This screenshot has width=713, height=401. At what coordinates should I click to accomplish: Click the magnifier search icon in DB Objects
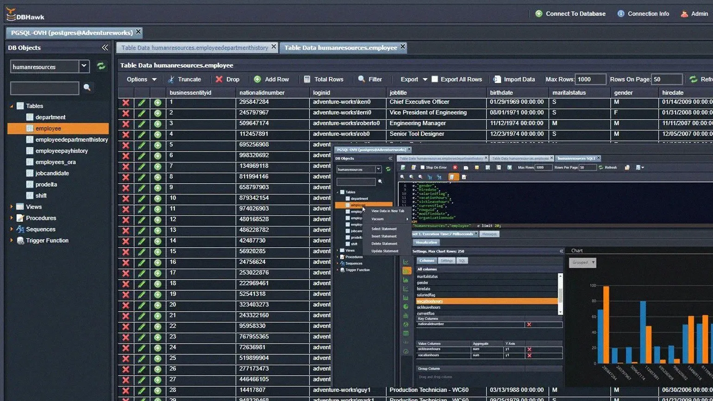(87, 88)
